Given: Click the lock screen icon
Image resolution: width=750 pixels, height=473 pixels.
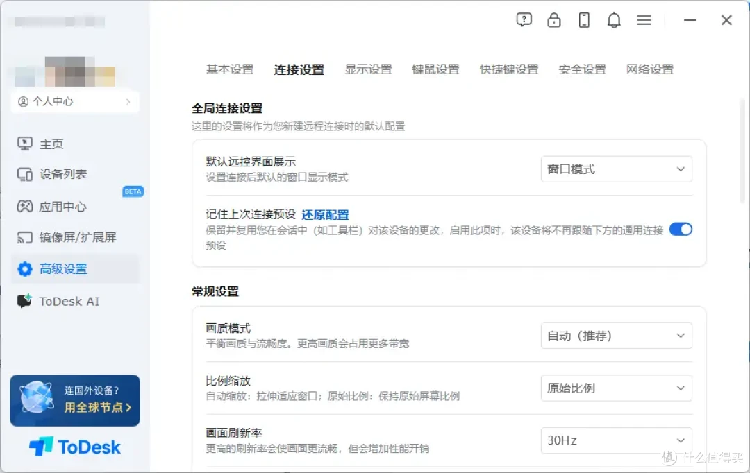Looking at the screenshot, I should click(x=554, y=20).
